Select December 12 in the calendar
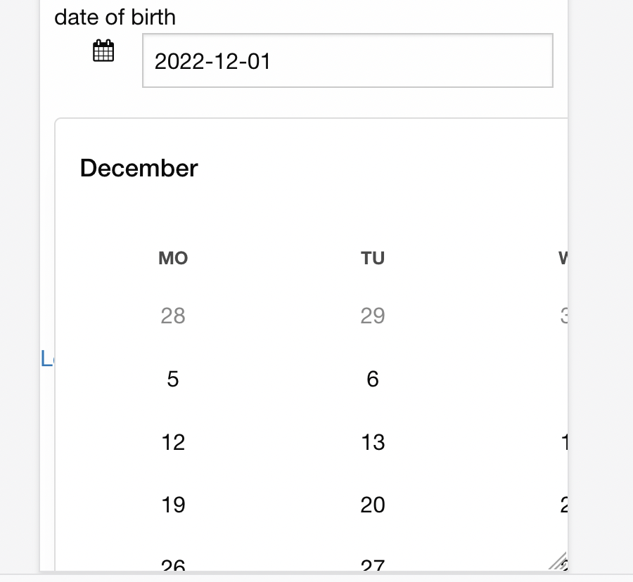The height and width of the screenshot is (582, 633). click(172, 442)
